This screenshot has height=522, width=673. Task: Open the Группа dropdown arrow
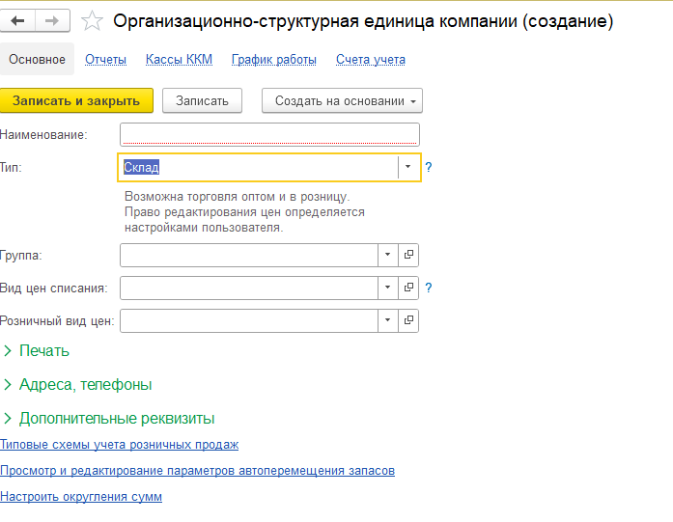[388, 255]
